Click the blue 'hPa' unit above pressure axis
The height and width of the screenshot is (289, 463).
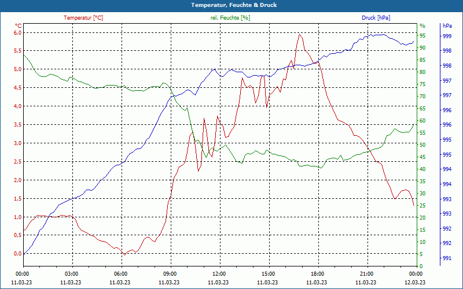click(447, 25)
